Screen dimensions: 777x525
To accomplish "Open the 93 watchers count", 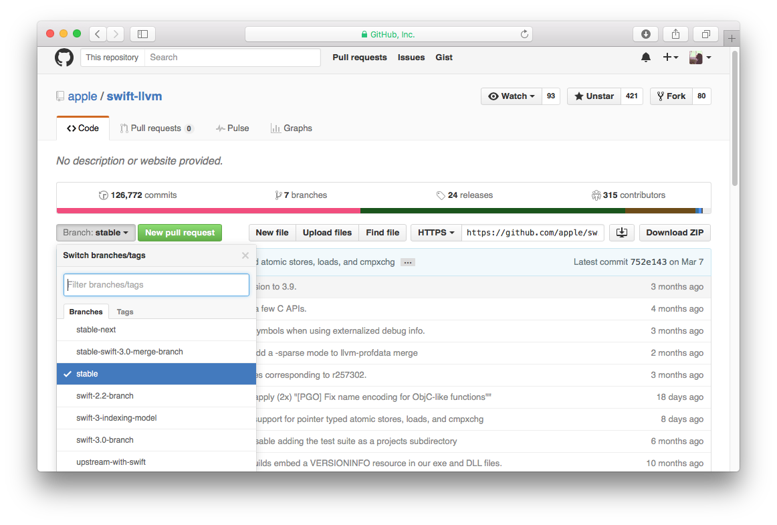I will (551, 96).
